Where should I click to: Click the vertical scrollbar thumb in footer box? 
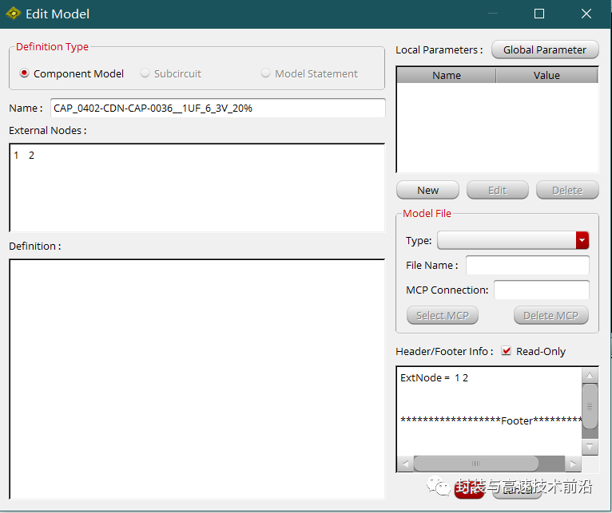pyautogui.click(x=590, y=406)
